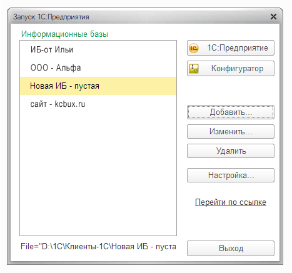Click blank panel space below the Конфигуратор button

(x=231, y=91)
